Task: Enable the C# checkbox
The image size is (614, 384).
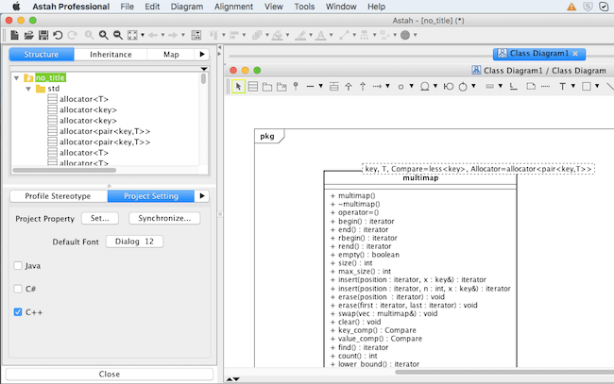Action: (x=19, y=289)
